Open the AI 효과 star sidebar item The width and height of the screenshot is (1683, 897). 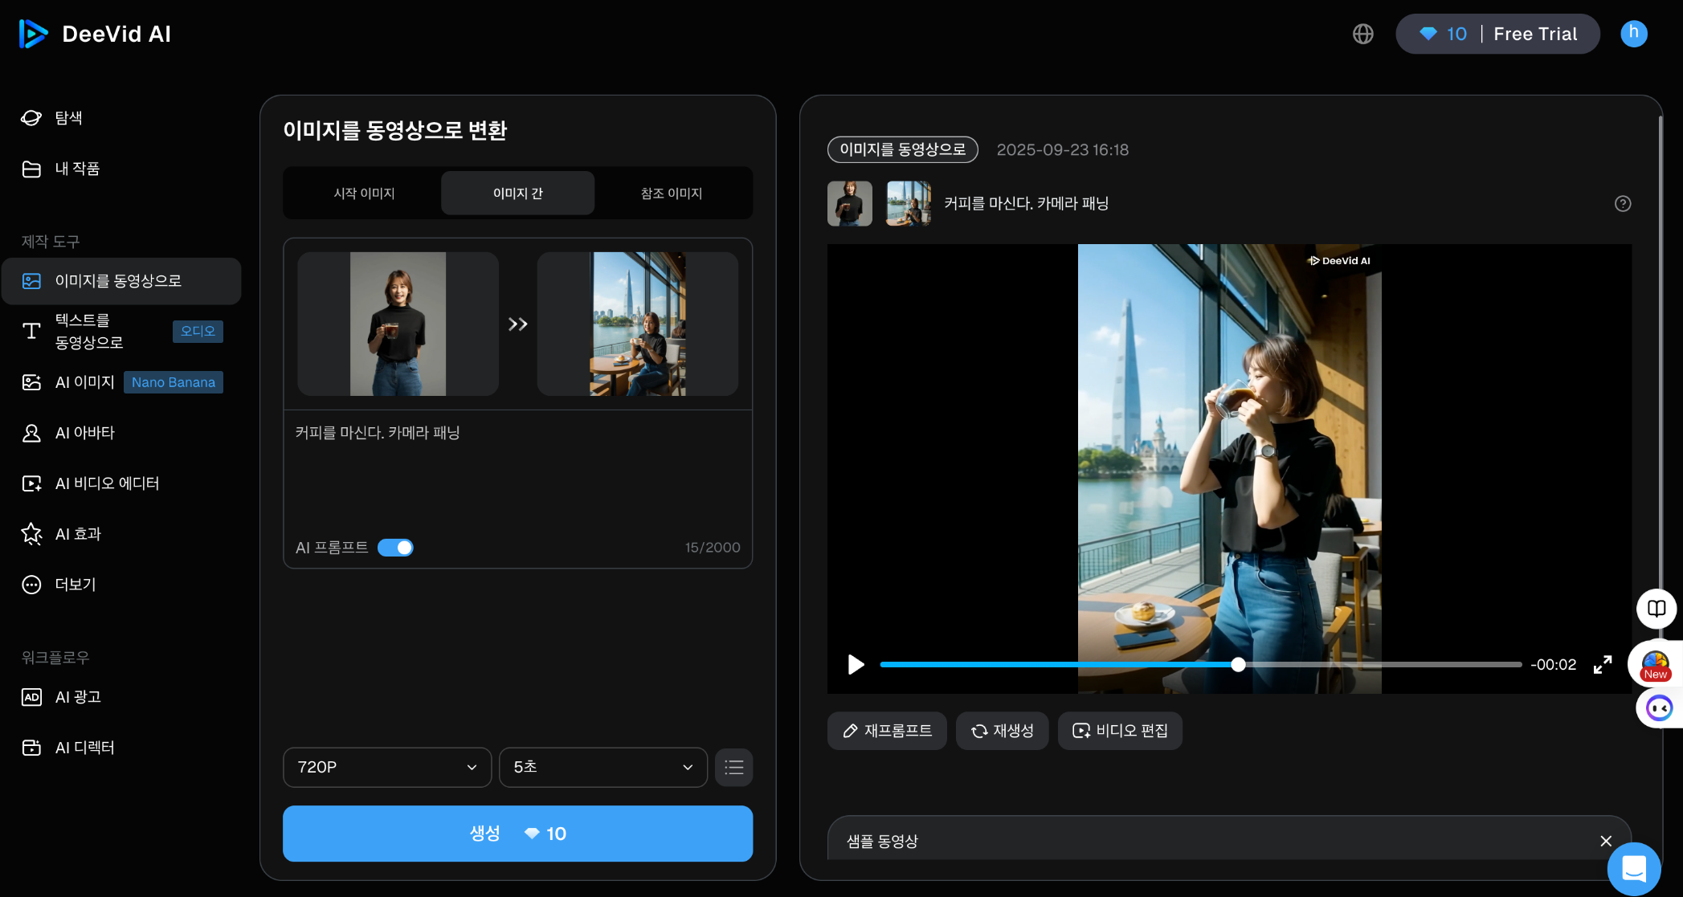click(78, 534)
